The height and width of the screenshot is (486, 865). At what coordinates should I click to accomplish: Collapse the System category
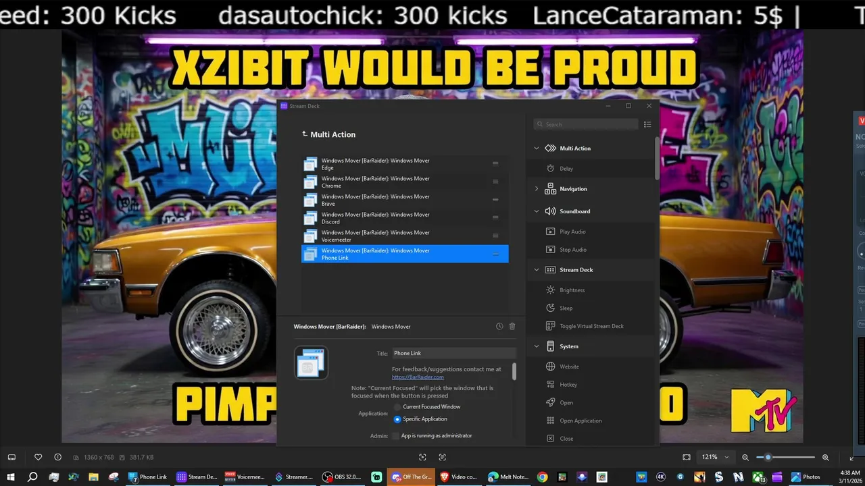click(x=537, y=346)
